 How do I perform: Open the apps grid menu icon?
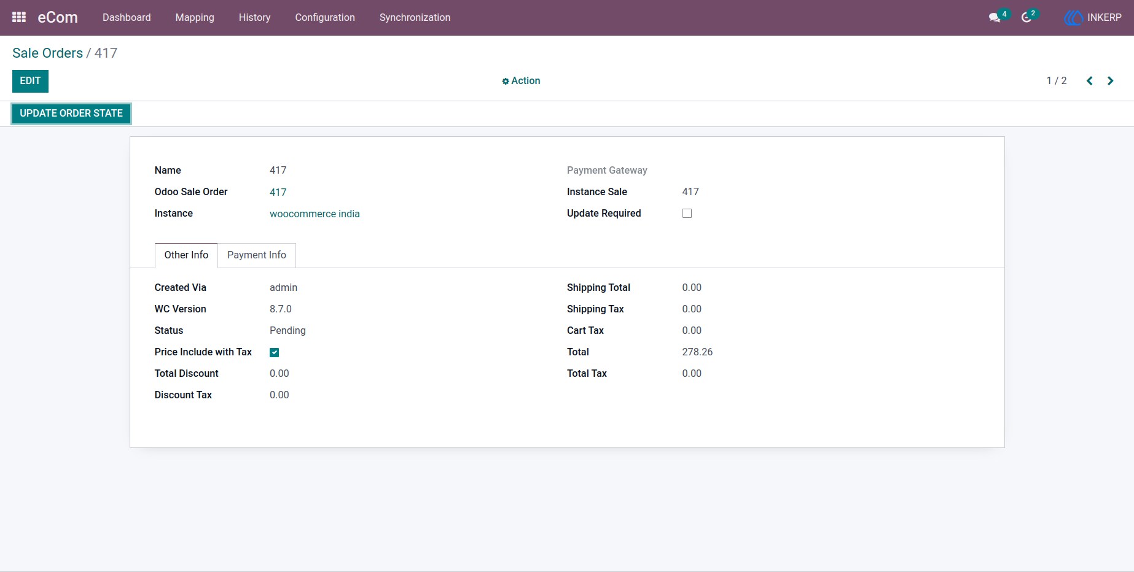pyautogui.click(x=19, y=17)
